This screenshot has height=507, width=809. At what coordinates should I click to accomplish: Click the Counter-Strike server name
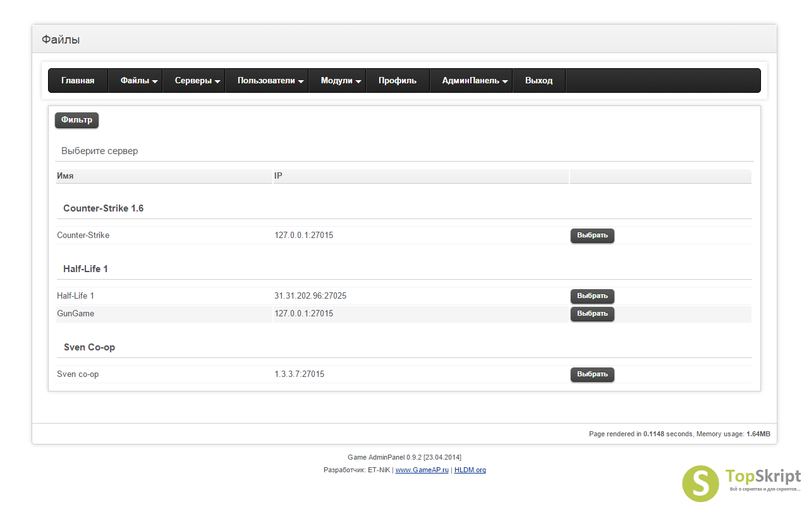[83, 236]
